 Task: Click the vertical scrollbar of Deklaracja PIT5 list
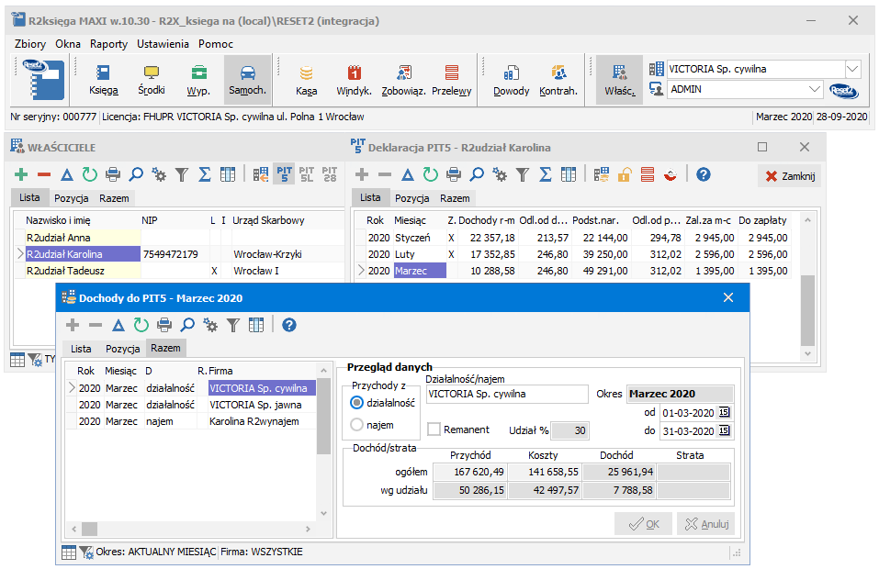[x=807, y=286]
